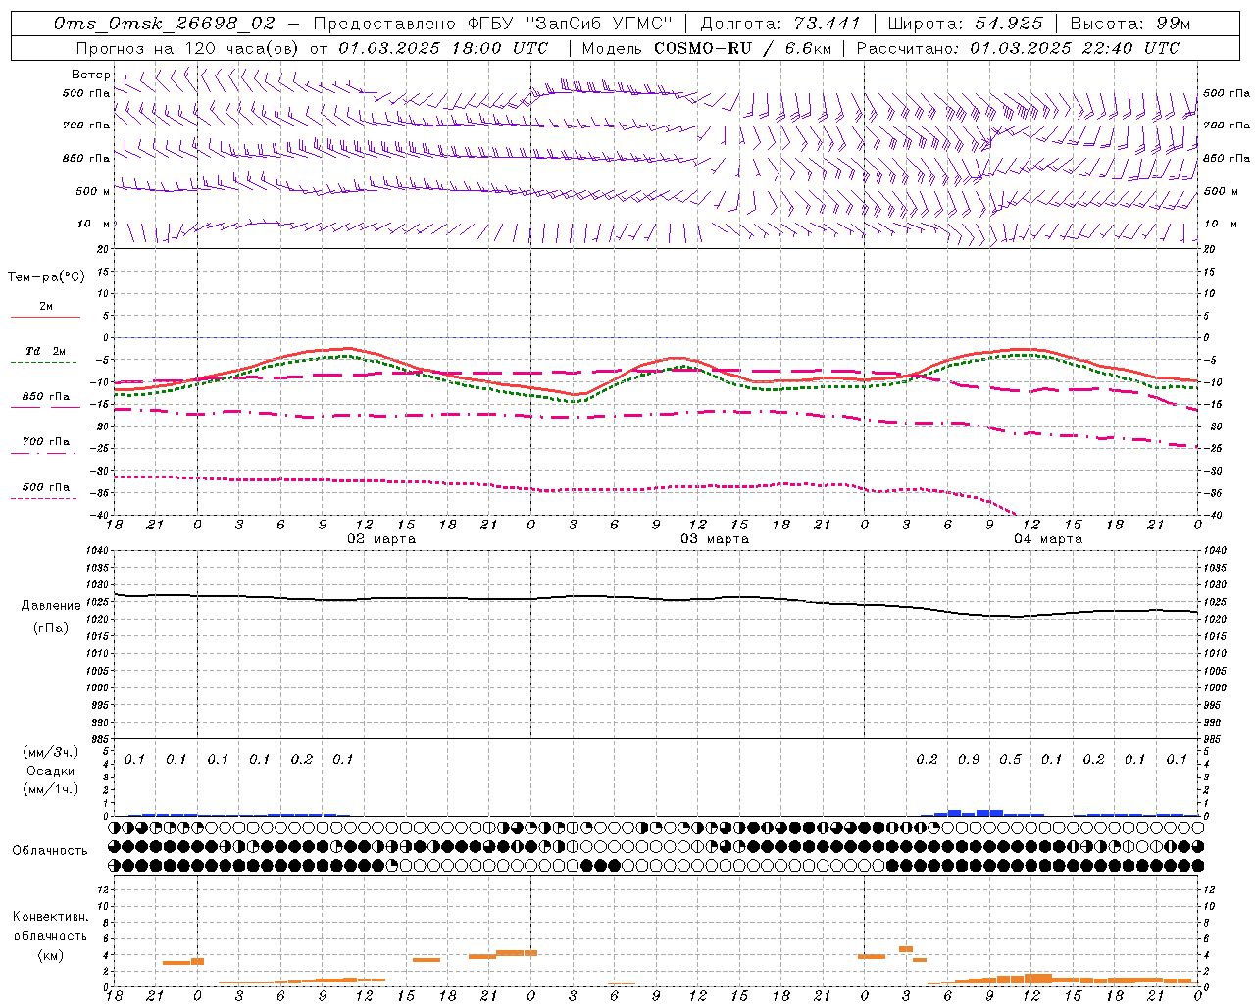
Task: Select the Тем-ра(°C) temperature panel label
Action: point(46,277)
